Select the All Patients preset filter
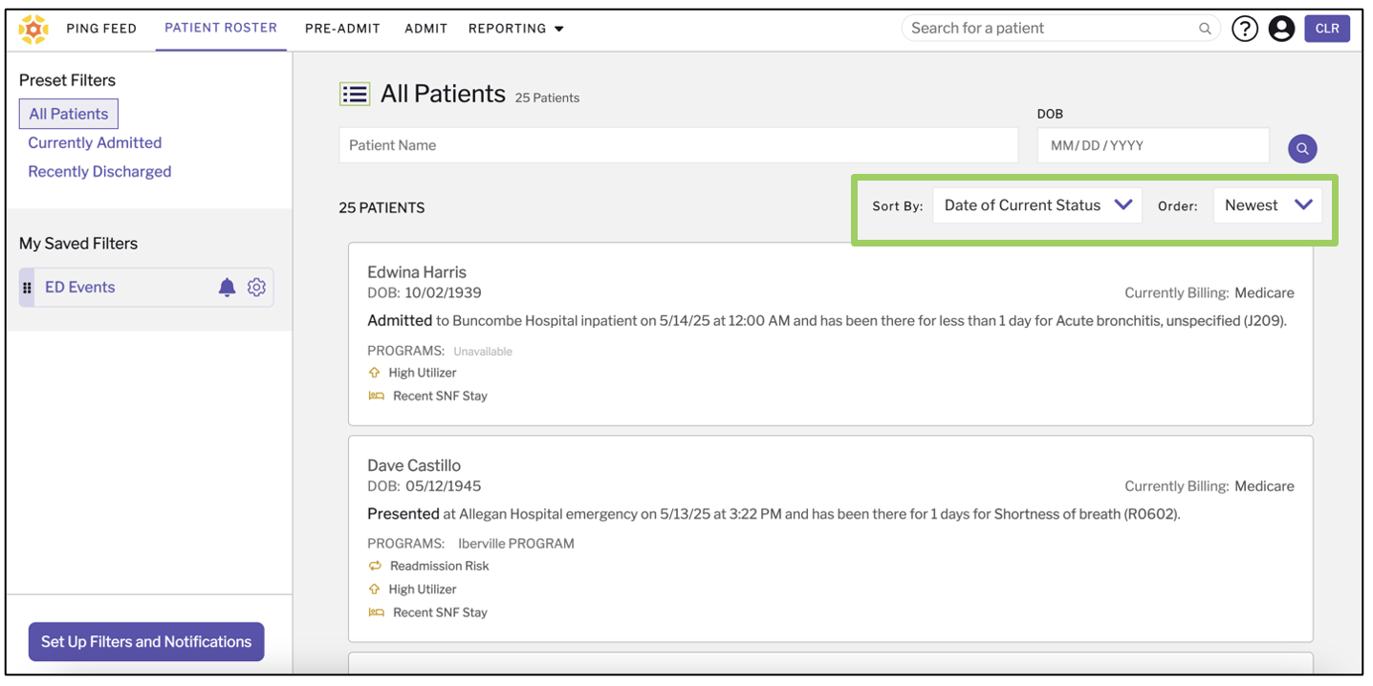The image size is (1373, 686). pyautogui.click(x=68, y=113)
